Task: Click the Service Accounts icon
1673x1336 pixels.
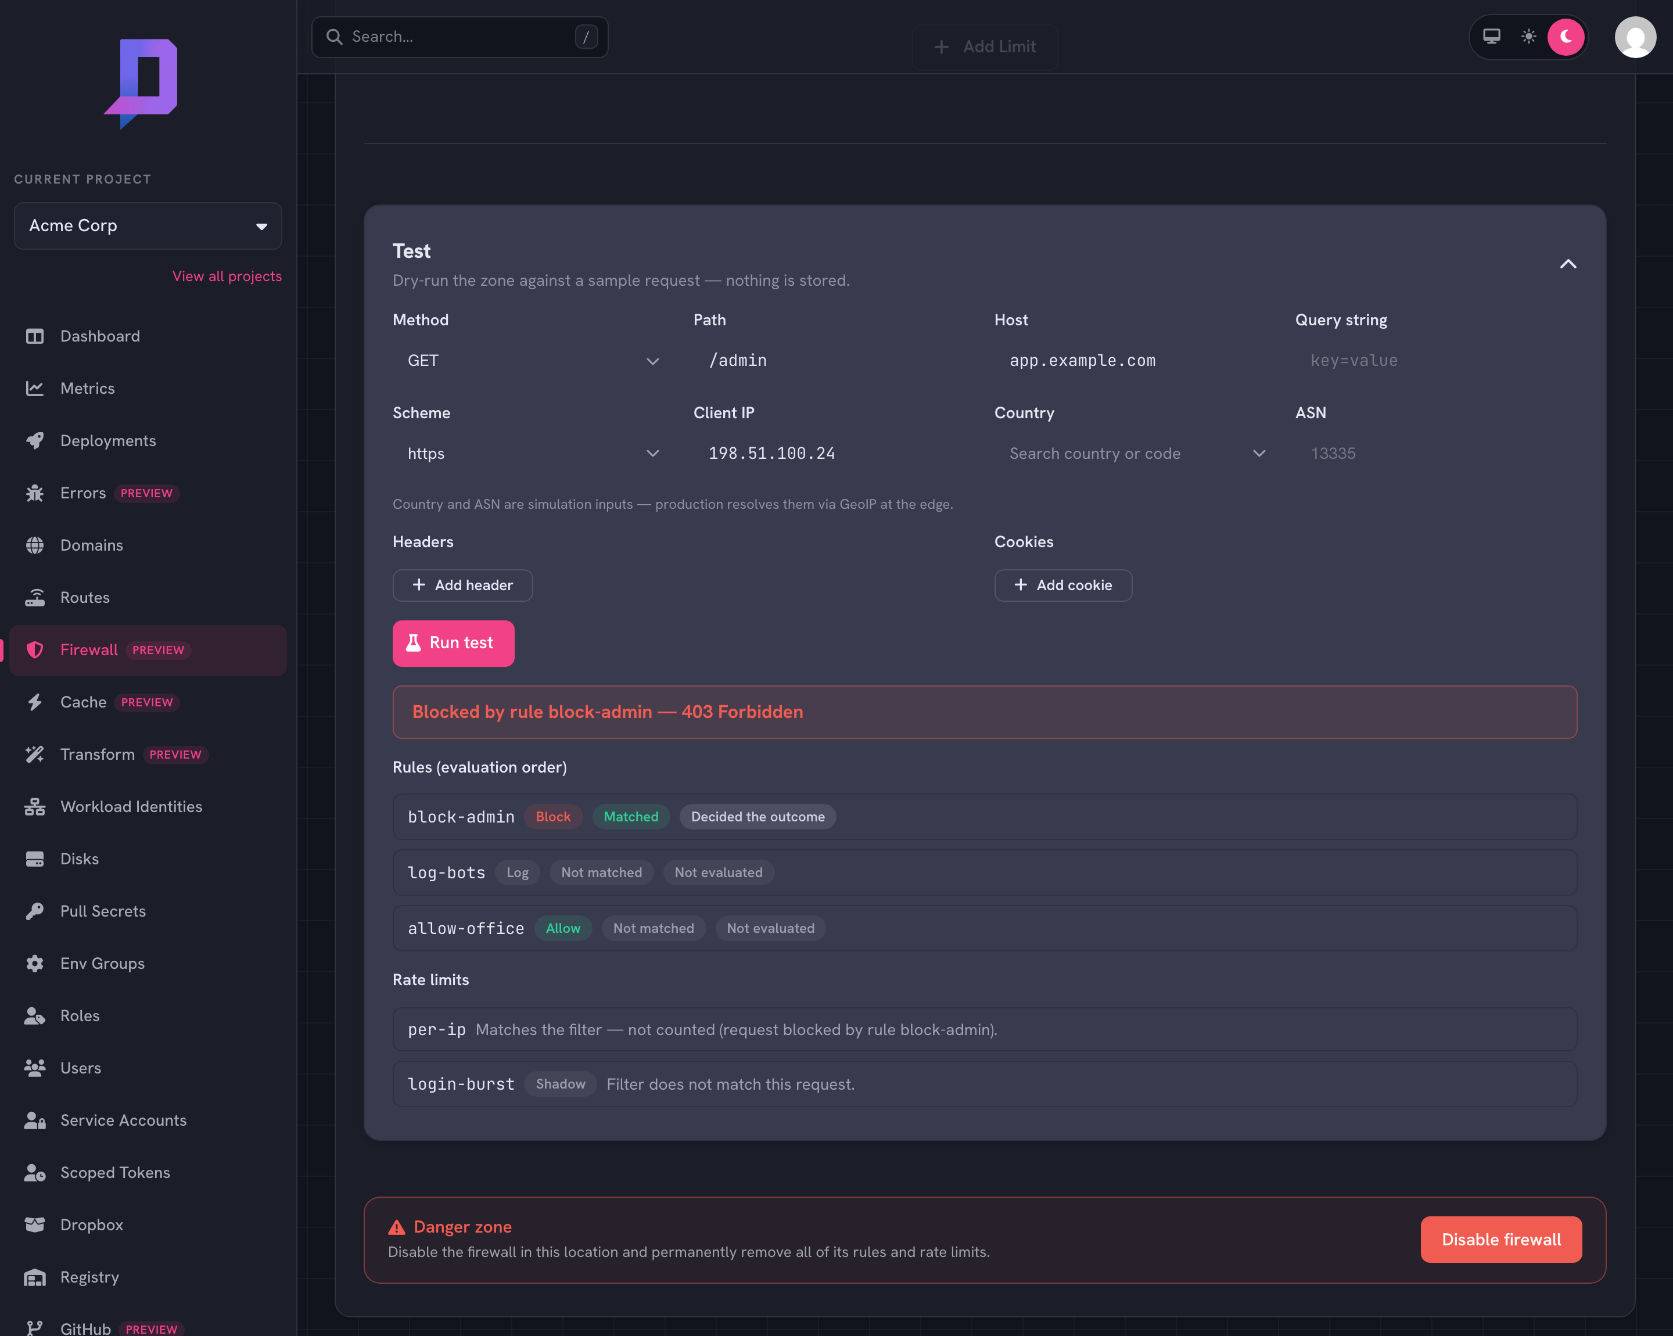Action: [x=35, y=1120]
